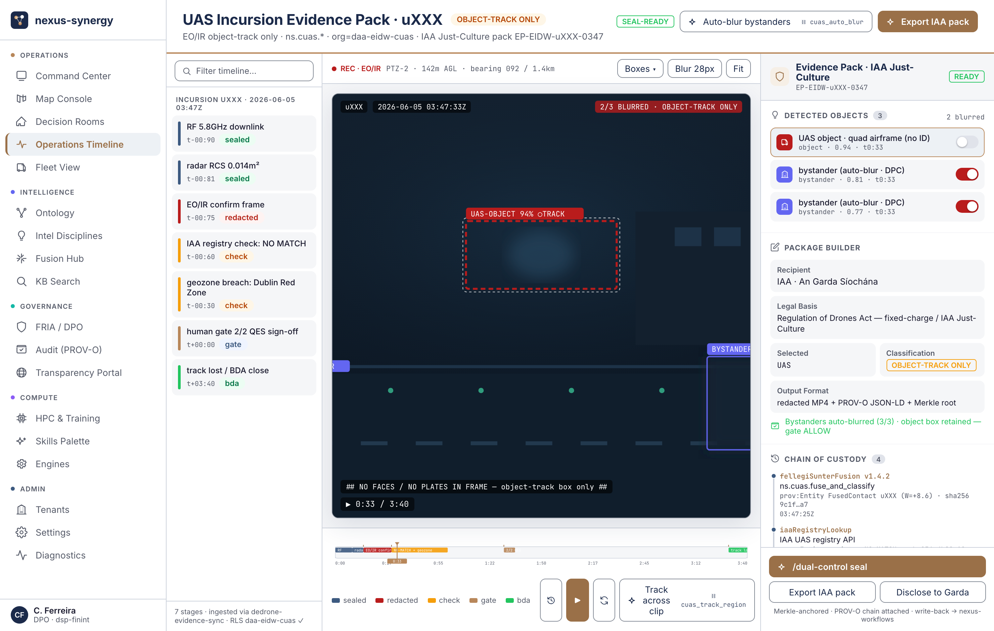994x631 pixels.
Task: Open Fleet View
Action: click(83, 167)
